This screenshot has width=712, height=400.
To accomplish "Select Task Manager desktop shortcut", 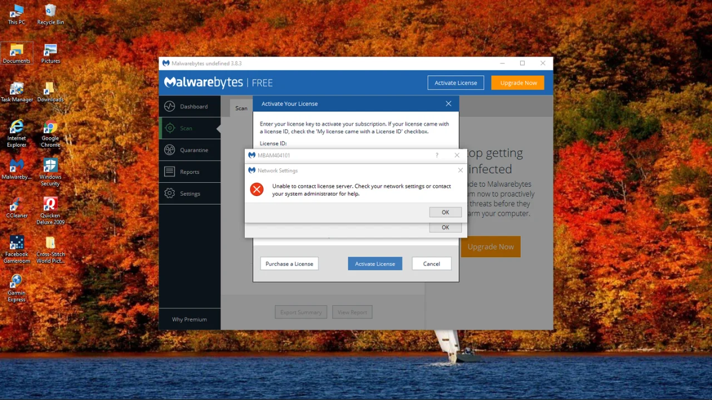I will [x=17, y=92].
